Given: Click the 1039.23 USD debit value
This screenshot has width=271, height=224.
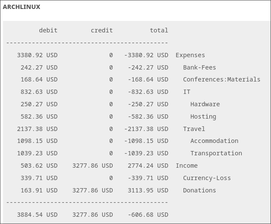Looking at the screenshot, I should [x=37, y=153].
